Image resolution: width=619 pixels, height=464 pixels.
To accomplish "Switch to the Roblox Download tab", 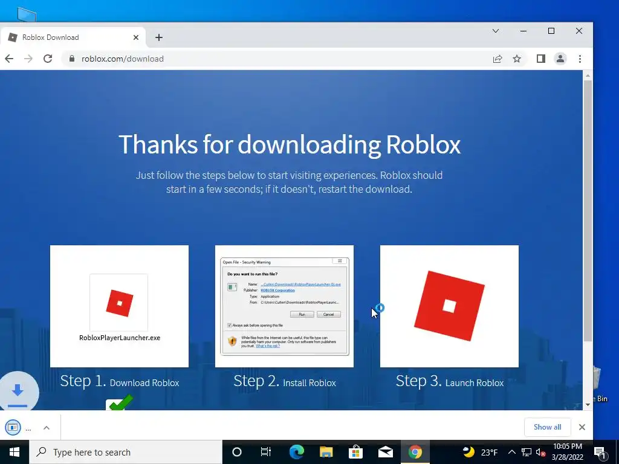I will [x=73, y=37].
